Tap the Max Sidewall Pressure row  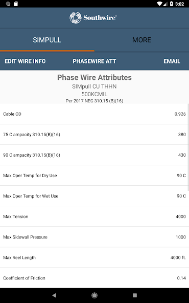tap(94, 237)
